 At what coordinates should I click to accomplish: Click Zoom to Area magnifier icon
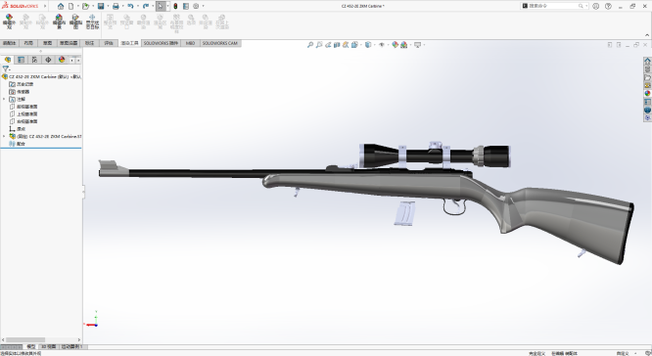(x=319, y=45)
